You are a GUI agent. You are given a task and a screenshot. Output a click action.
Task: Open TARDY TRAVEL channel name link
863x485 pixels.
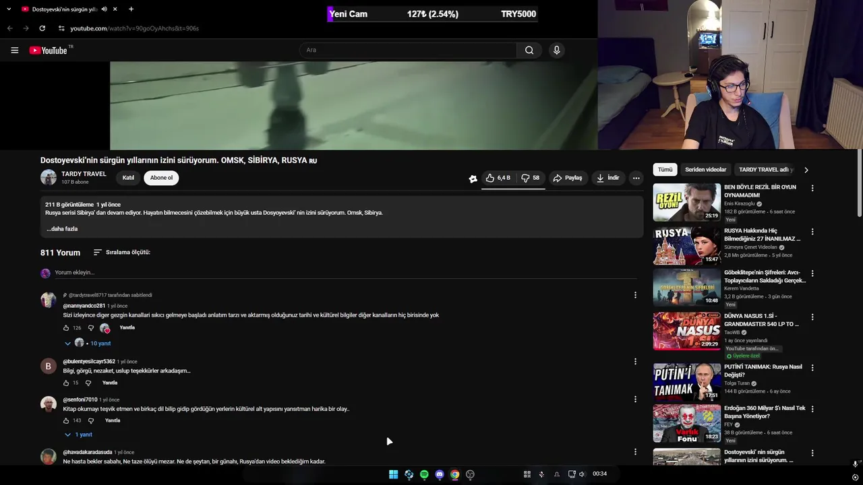tap(84, 174)
